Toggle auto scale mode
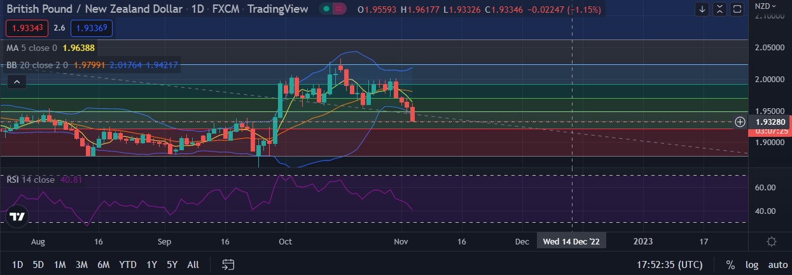Screen dimensions: 792x275 click(x=777, y=265)
